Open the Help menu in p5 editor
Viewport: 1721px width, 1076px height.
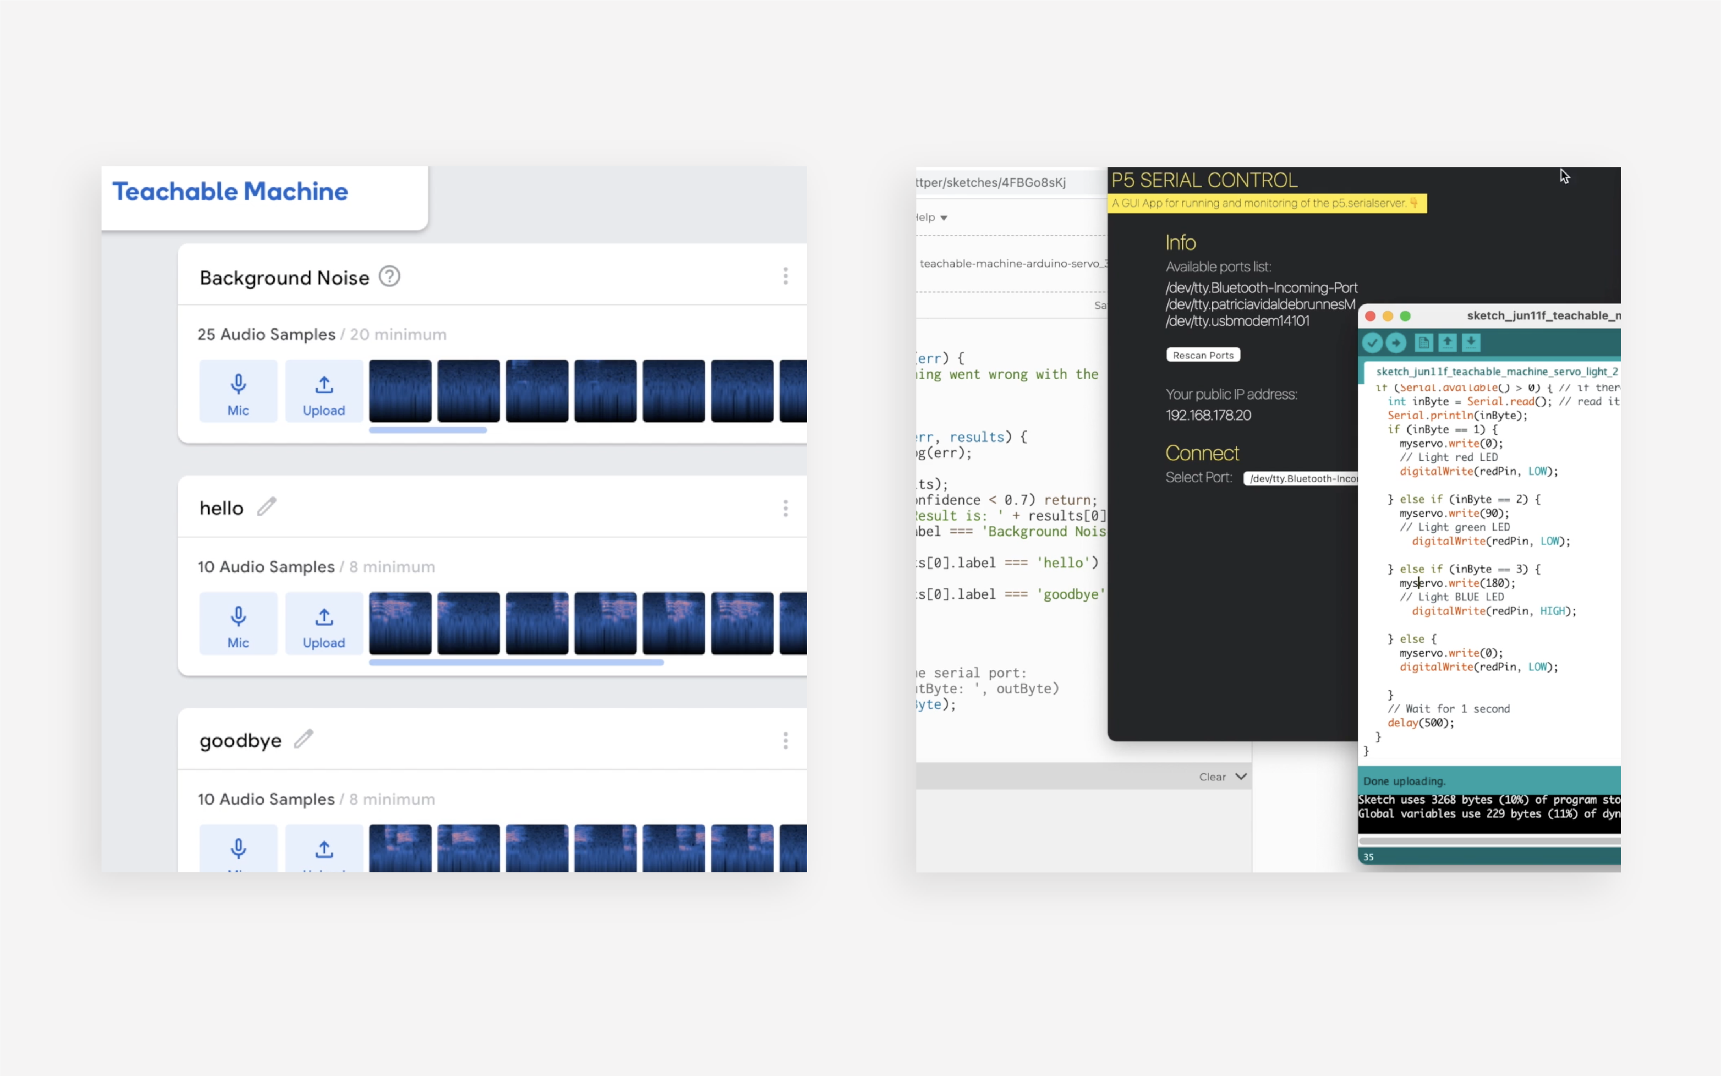tap(931, 218)
